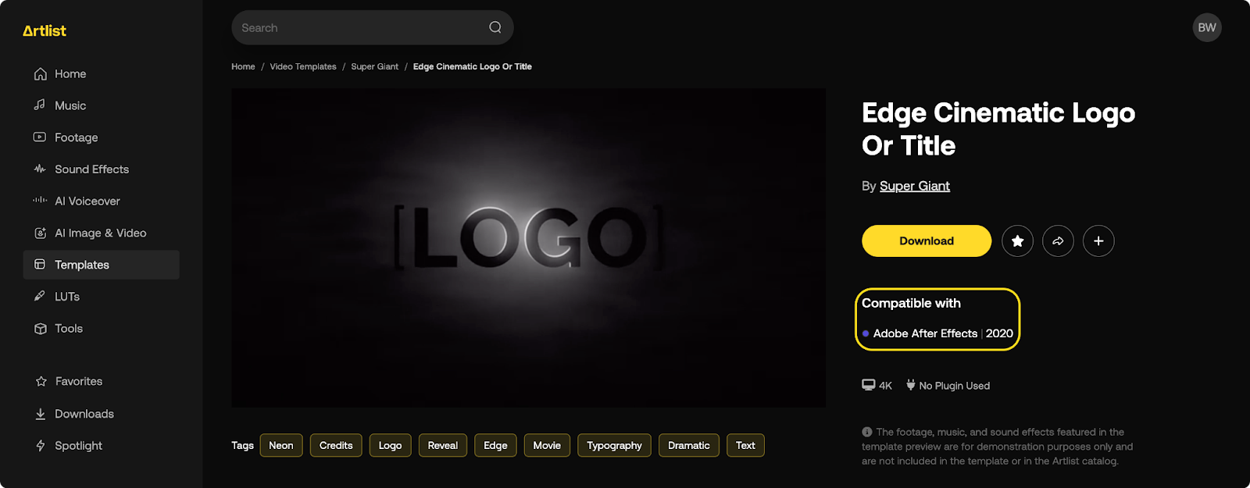The width and height of the screenshot is (1250, 488).
Task: Open Music from the sidebar
Action: click(70, 105)
